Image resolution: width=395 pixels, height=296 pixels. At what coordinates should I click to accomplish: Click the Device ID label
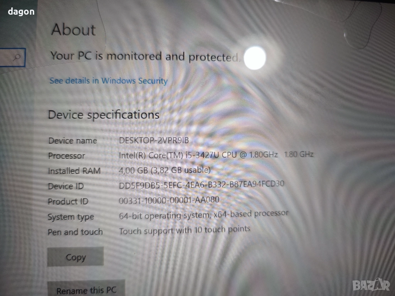tap(66, 186)
